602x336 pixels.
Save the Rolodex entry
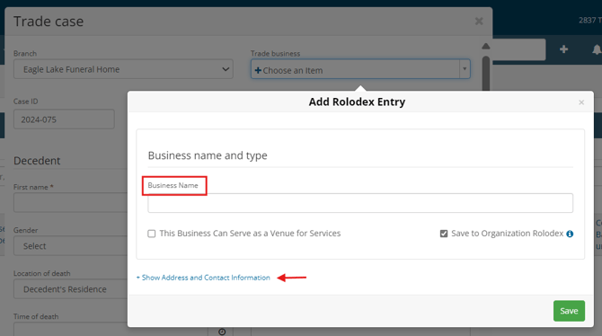point(569,311)
